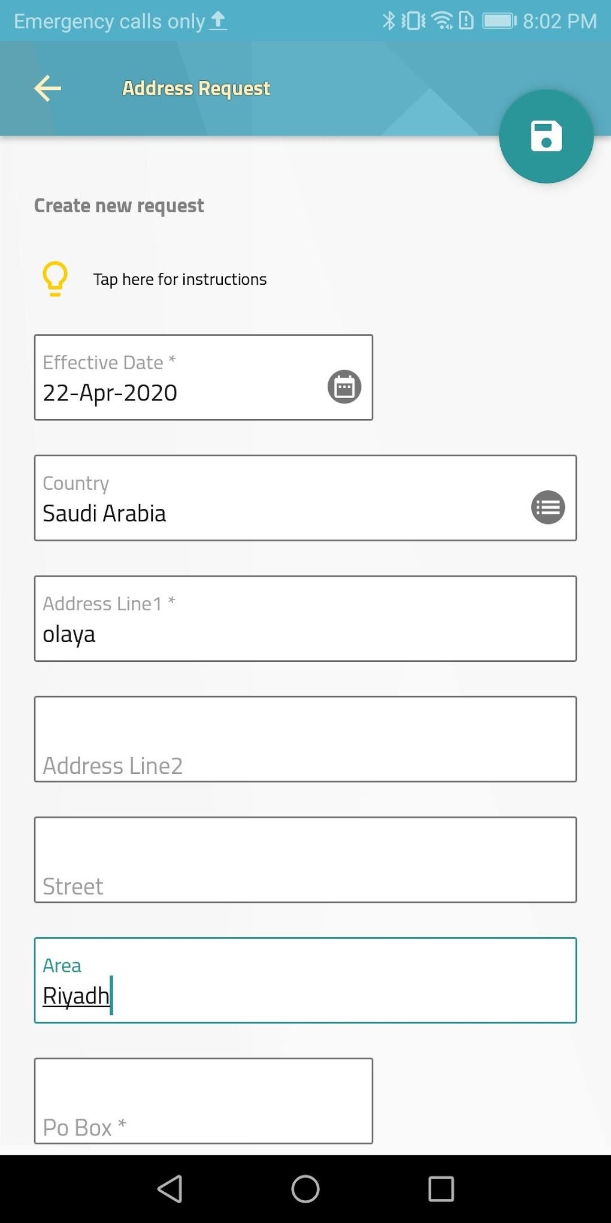Tap the Wi-Fi status icon
This screenshot has height=1223, width=611.
tap(443, 21)
